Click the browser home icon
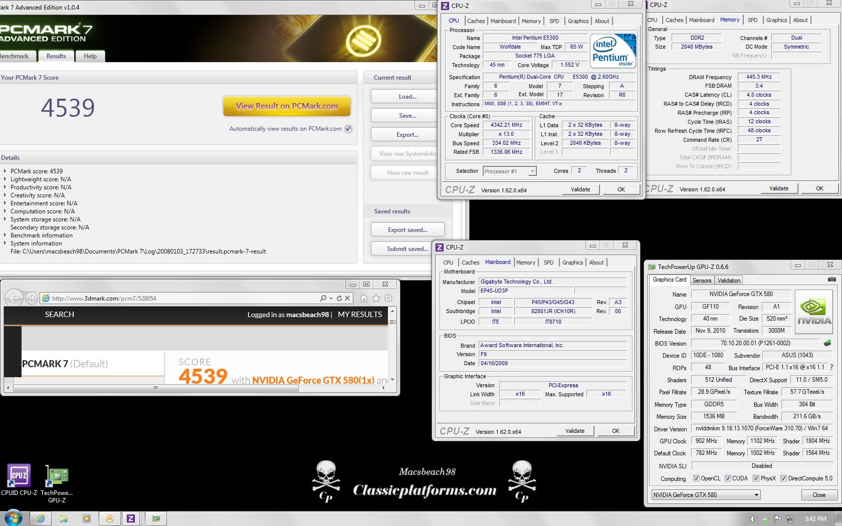Image resolution: width=842 pixels, height=526 pixels. click(364, 298)
